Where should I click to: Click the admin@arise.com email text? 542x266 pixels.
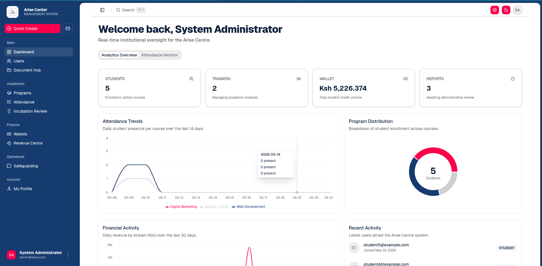point(32,257)
